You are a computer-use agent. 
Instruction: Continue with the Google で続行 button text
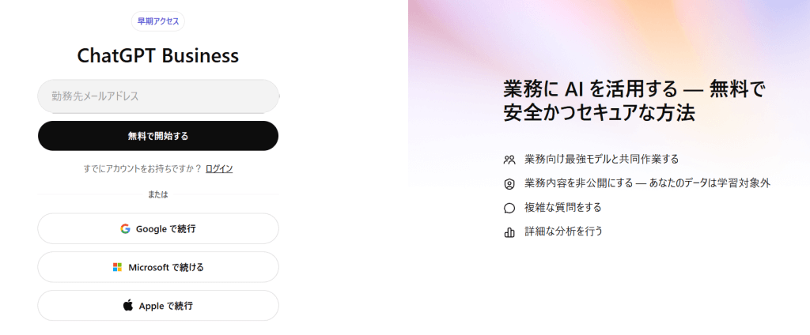coord(165,229)
